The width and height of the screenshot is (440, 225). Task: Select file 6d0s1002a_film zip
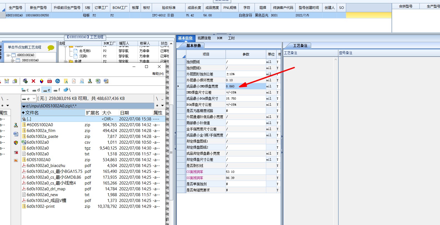[x=93, y=131]
